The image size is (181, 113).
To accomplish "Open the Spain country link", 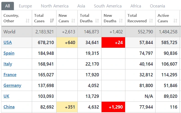I will pos(9,53).
